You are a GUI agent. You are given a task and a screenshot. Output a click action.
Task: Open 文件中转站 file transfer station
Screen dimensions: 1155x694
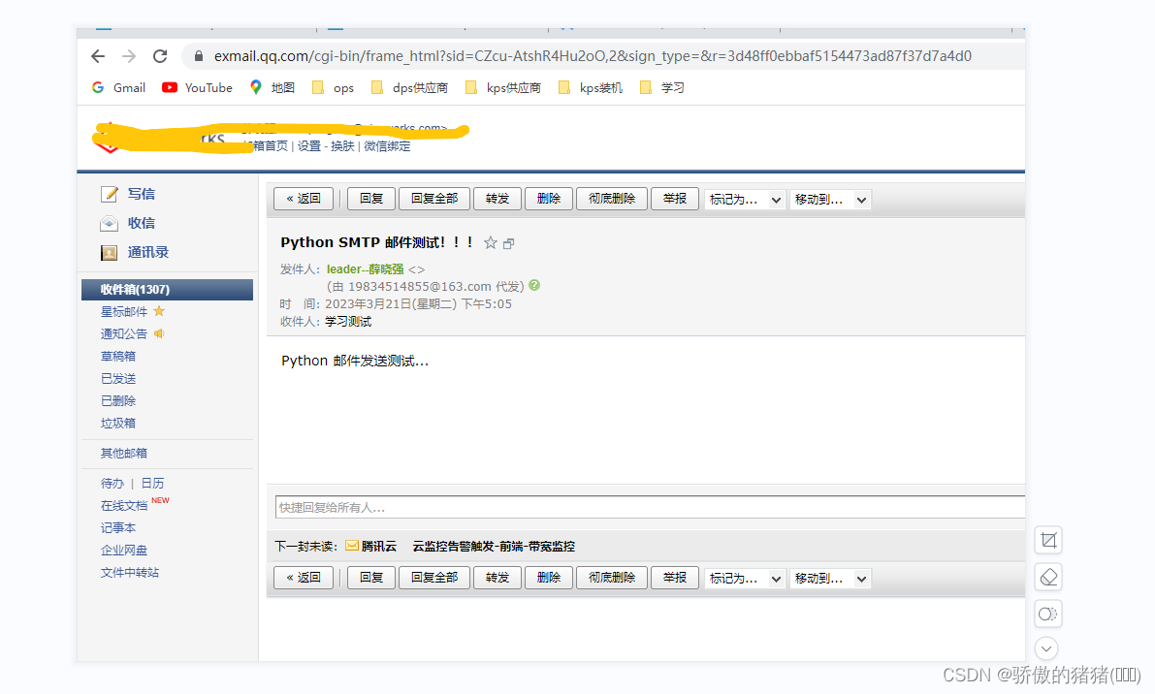[130, 572]
